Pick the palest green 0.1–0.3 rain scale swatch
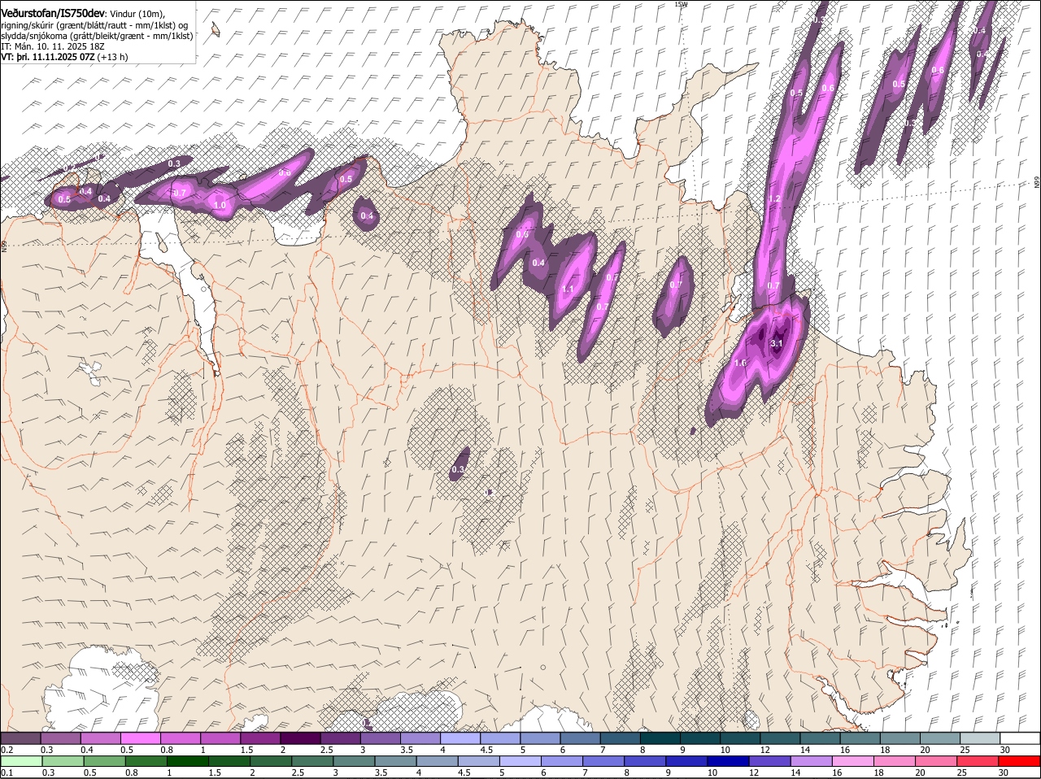The image size is (1041, 779). click(21, 761)
